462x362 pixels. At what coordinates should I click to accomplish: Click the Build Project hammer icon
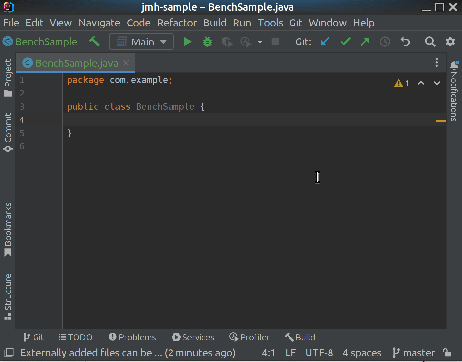tap(94, 42)
